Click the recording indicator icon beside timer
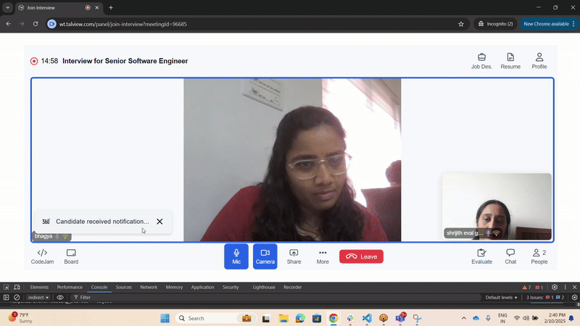 click(34, 61)
